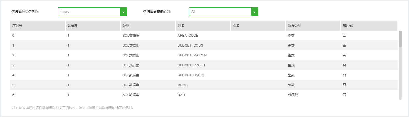Click the 别名 column header
The image size is (409, 117).
click(x=236, y=26)
